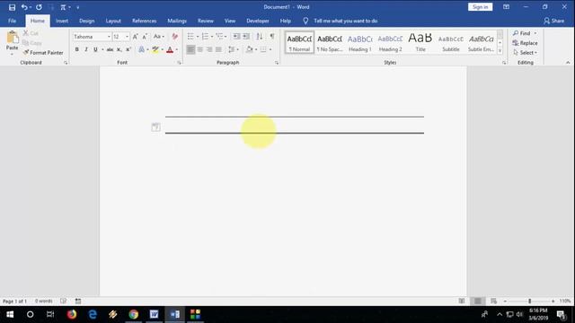Increase font size with grow font icon

(136, 37)
